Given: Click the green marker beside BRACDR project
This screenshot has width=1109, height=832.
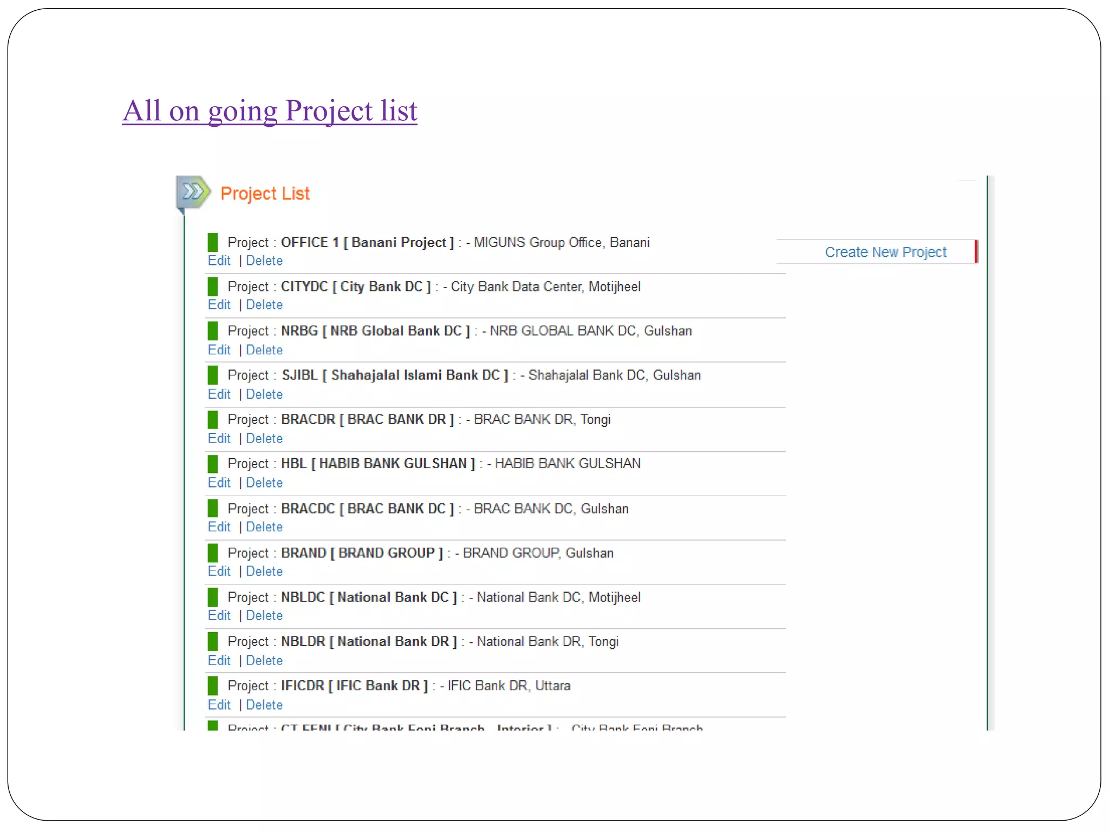Looking at the screenshot, I should click(x=213, y=419).
